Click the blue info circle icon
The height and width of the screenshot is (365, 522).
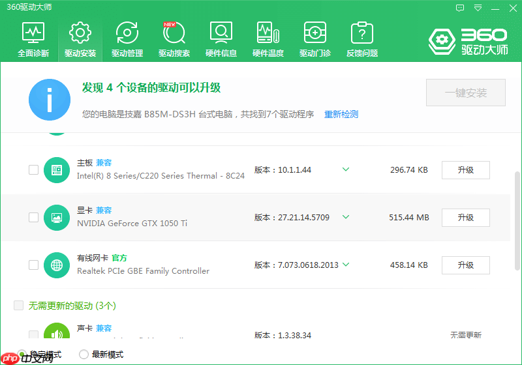pos(50,100)
